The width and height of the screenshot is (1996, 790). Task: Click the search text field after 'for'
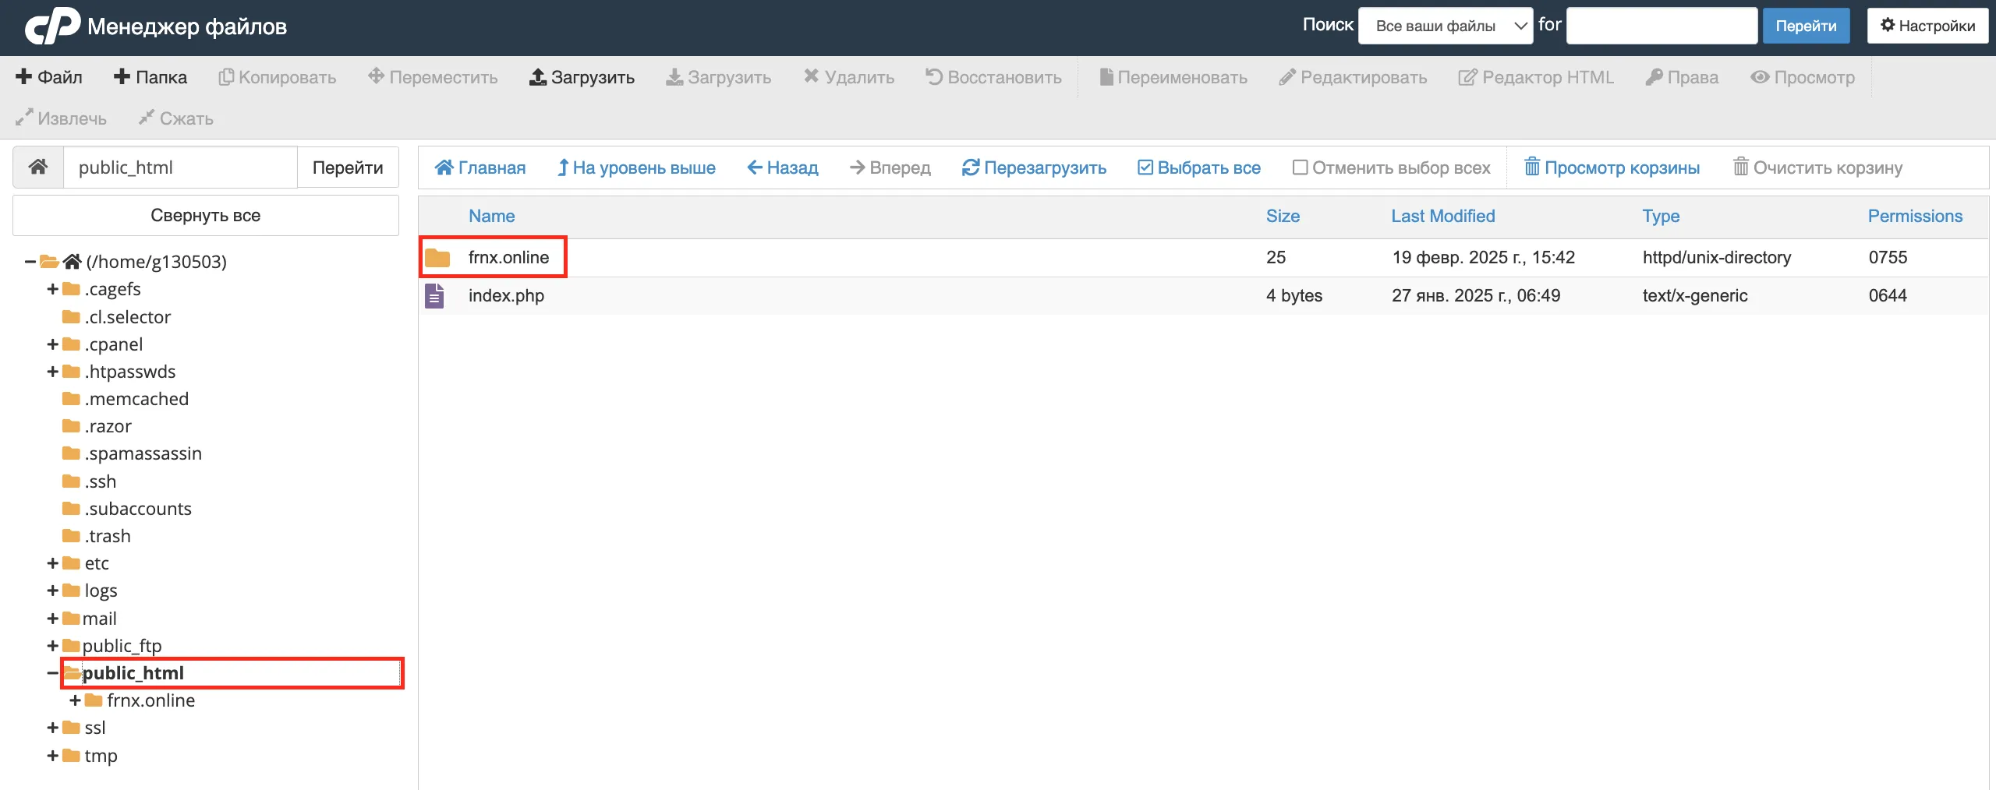point(1662,26)
